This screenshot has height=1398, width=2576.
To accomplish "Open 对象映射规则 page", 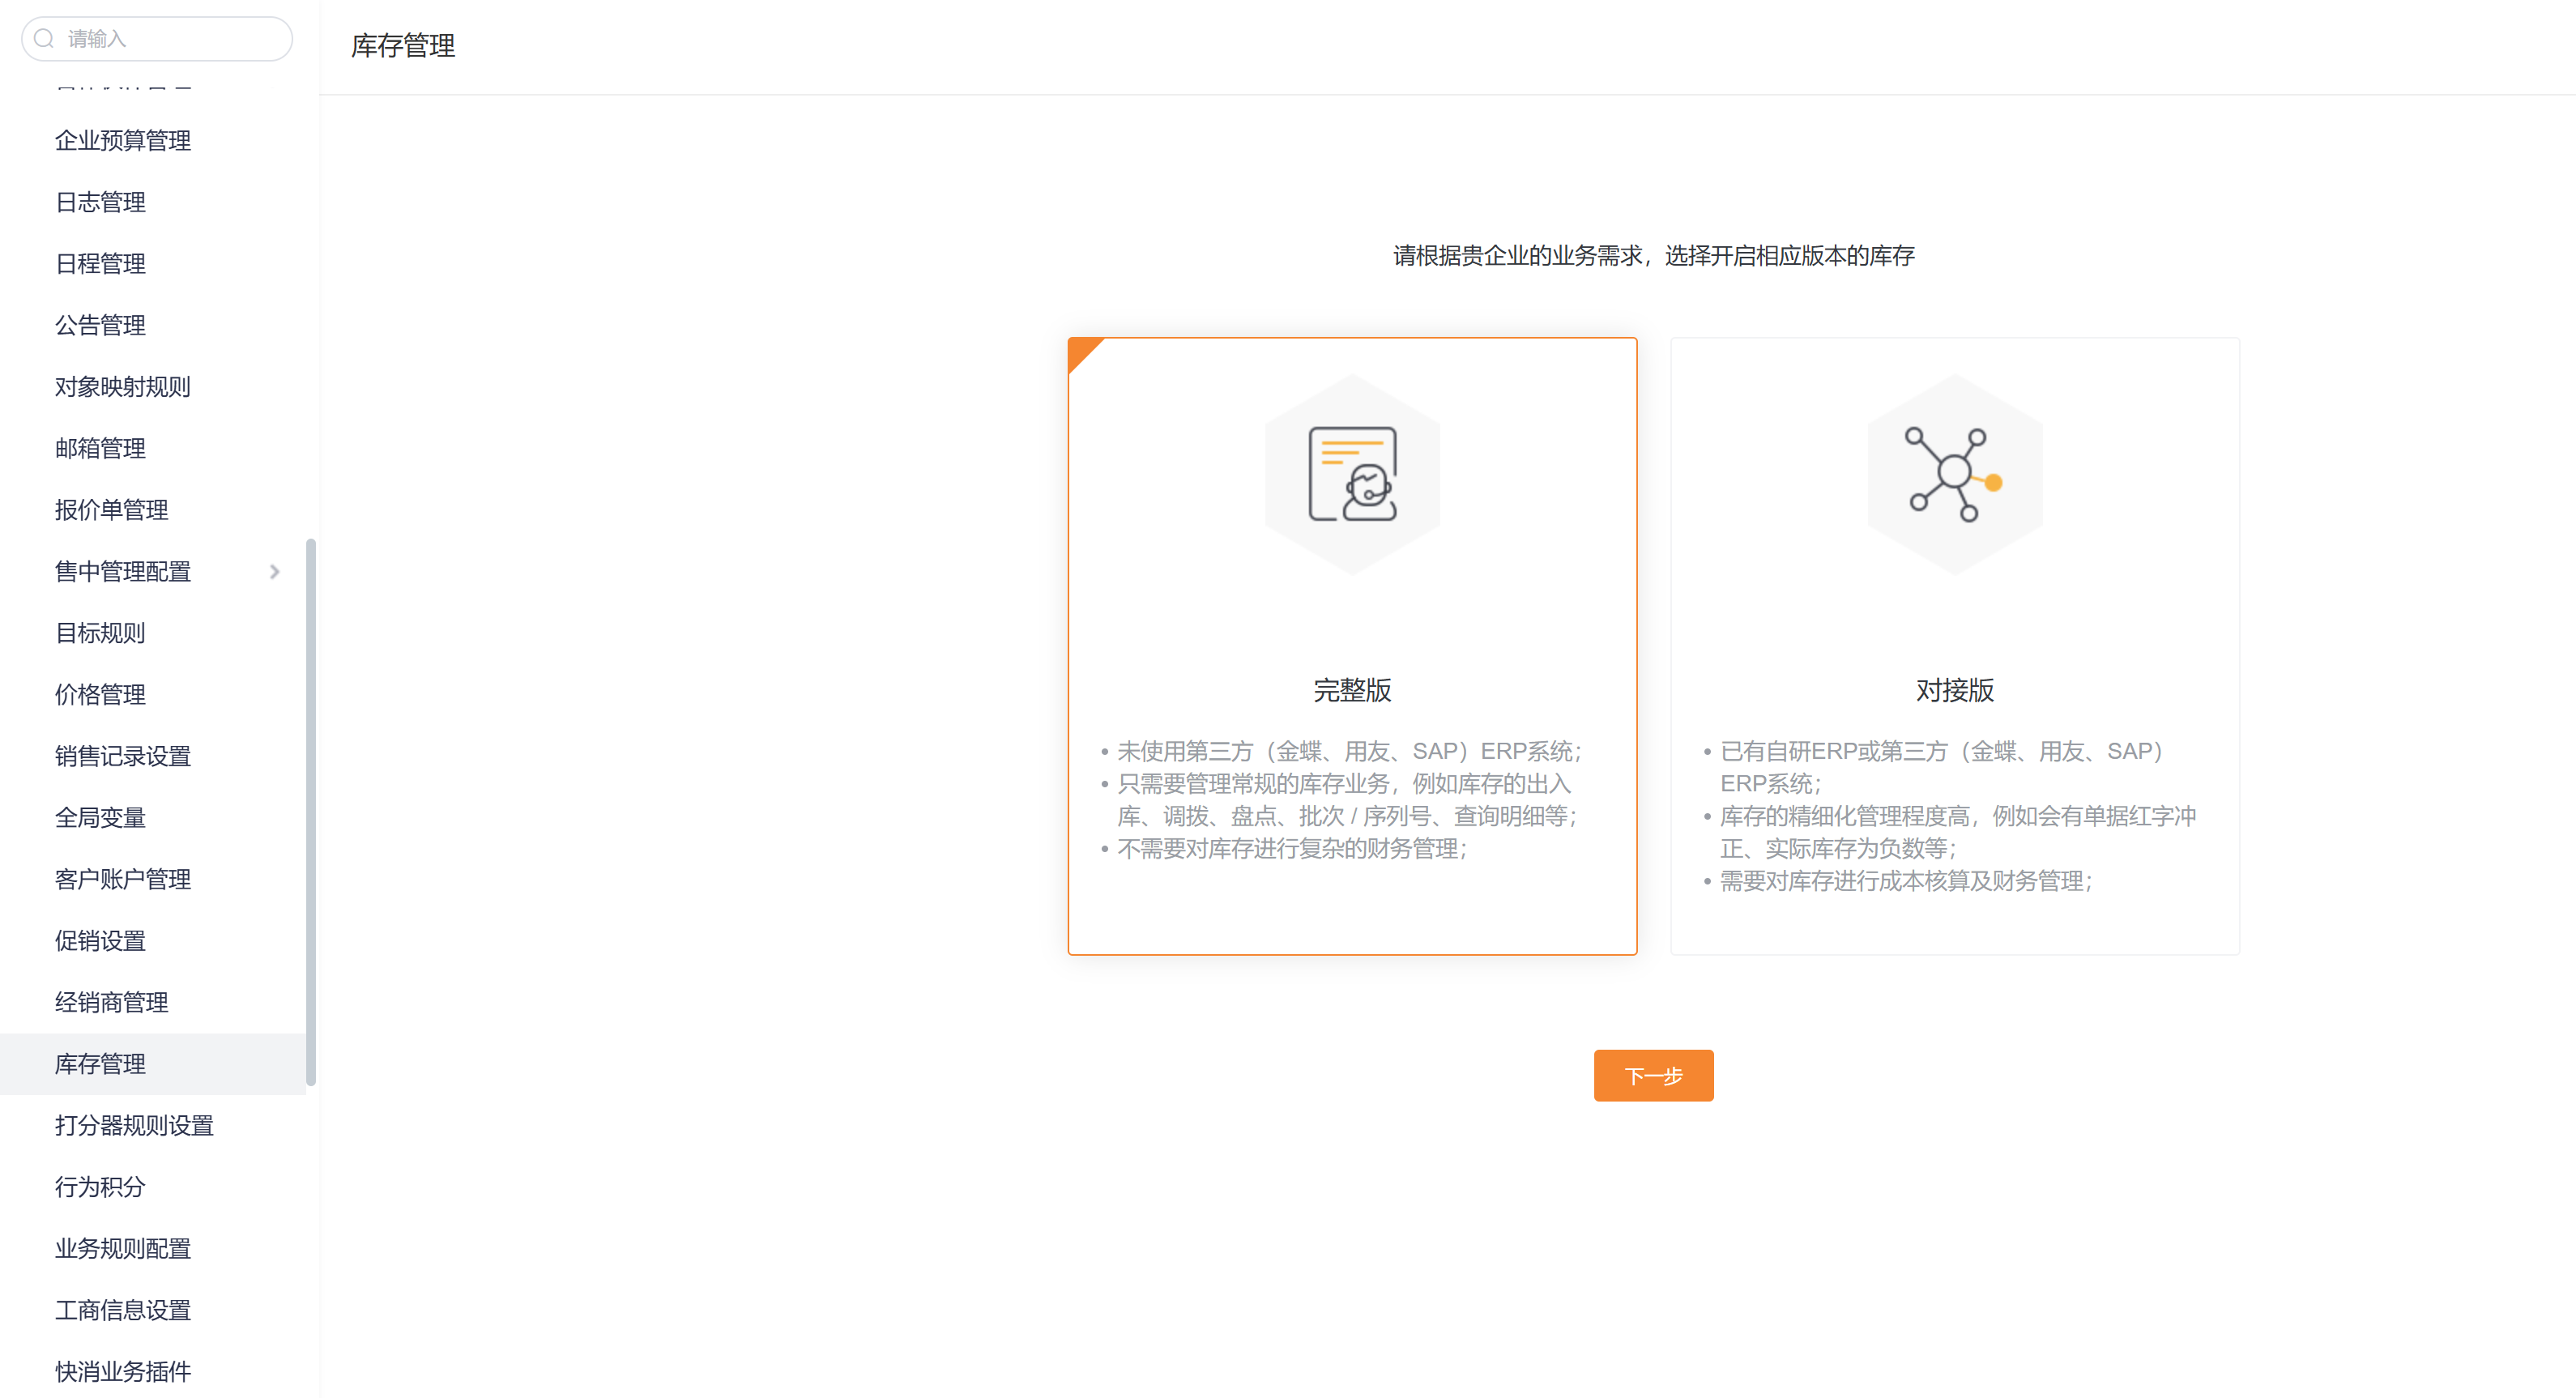I will [x=123, y=387].
